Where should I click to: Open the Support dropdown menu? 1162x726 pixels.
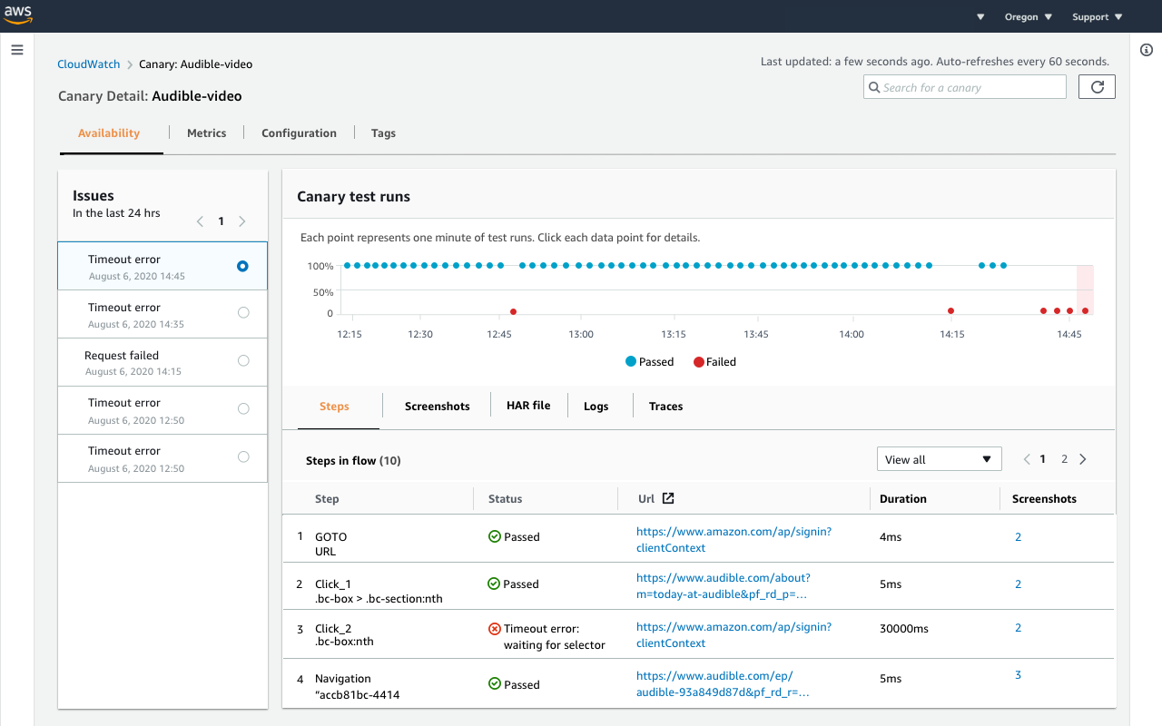(1097, 16)
